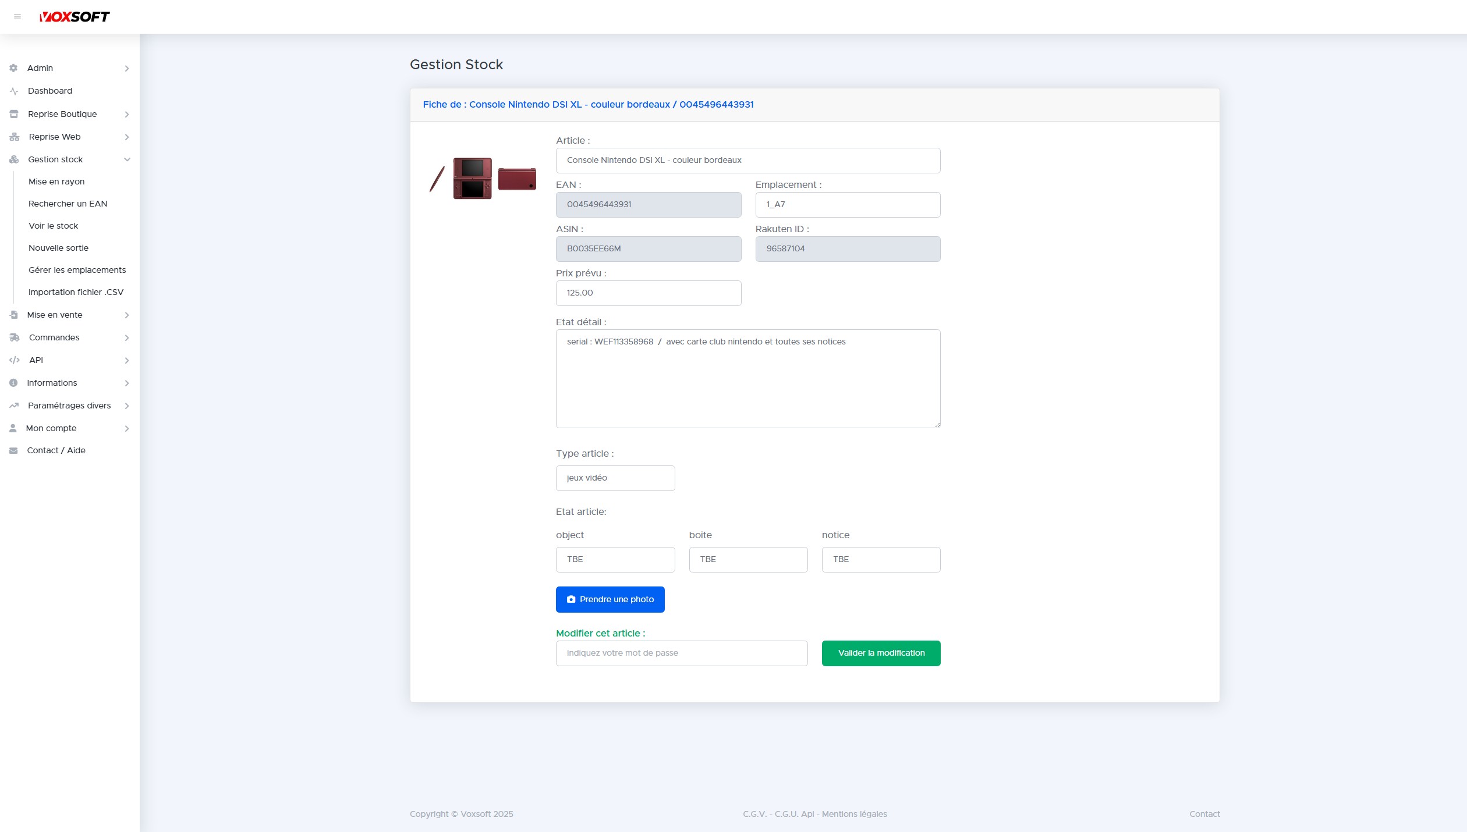Open the API code icon

(x=13, y=360)
